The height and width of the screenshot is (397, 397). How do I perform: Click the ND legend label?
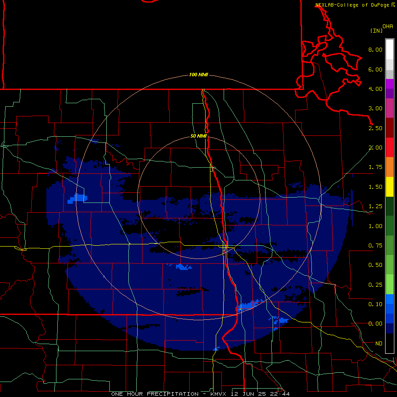pos(379,344)
